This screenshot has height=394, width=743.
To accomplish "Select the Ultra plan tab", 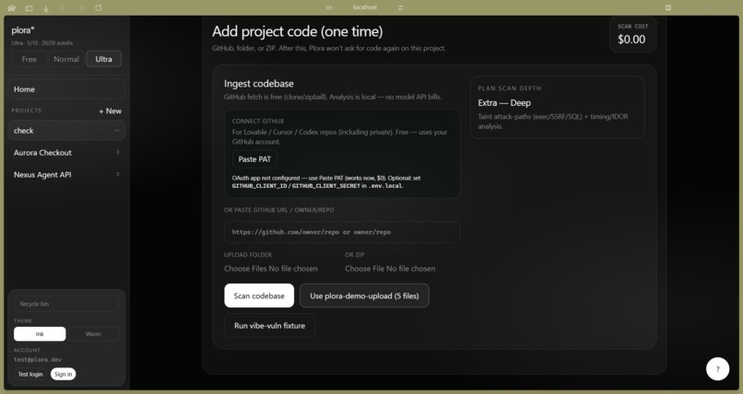I will 104,59.
